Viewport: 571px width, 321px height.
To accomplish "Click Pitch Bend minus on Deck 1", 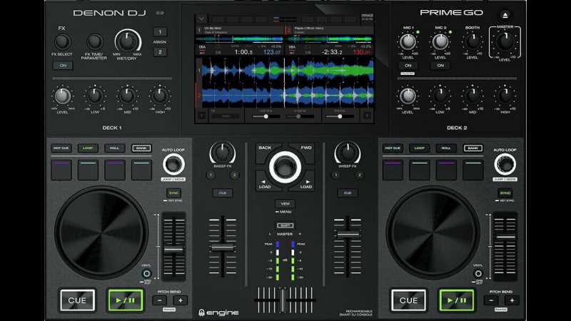I will point(159,300).
